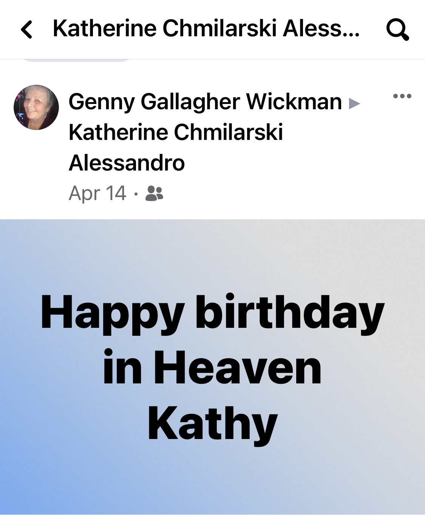Click the triangle arrow after Wickman

pyautogui.click(x=354, y=104)
